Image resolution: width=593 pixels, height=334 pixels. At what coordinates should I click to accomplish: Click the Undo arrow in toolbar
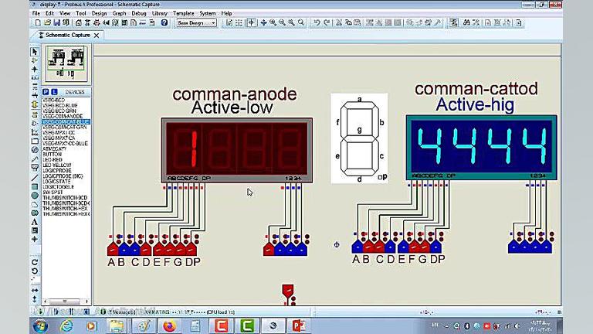(x=317, y=23)
